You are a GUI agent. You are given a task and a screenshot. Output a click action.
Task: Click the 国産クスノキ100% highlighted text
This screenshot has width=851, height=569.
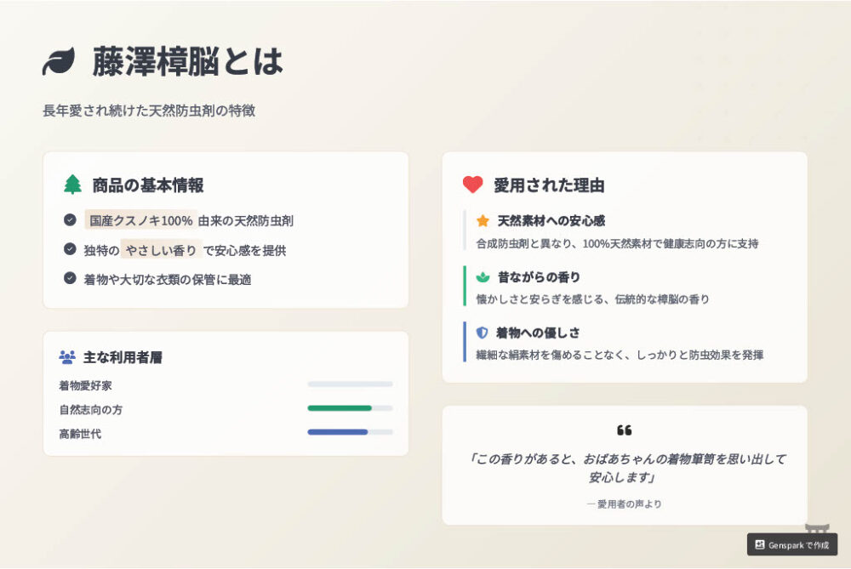tap(140, 220)
